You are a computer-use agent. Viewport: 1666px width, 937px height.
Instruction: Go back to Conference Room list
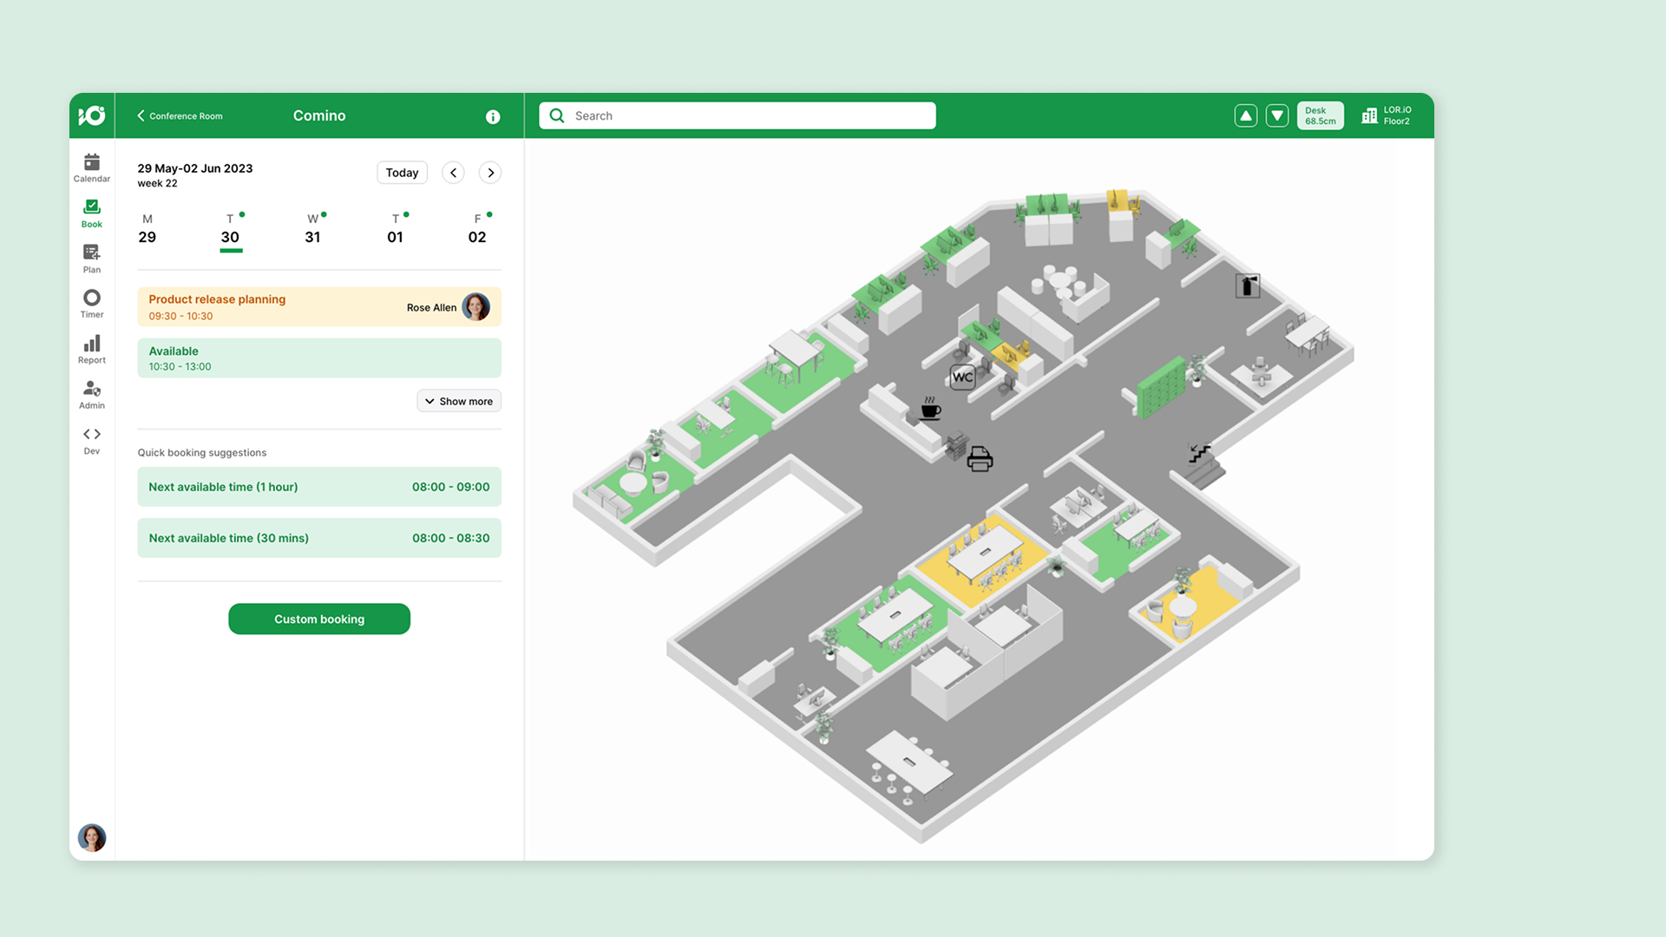coord(180,115)
